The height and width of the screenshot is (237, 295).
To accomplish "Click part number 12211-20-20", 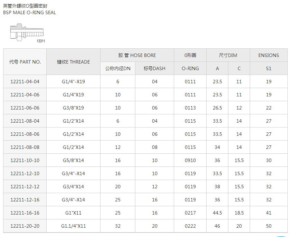I will pyautogui.click(x=25, y=226).
